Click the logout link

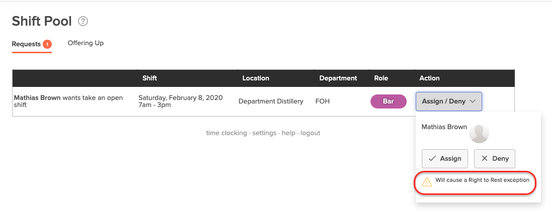(x=310, y=133)
